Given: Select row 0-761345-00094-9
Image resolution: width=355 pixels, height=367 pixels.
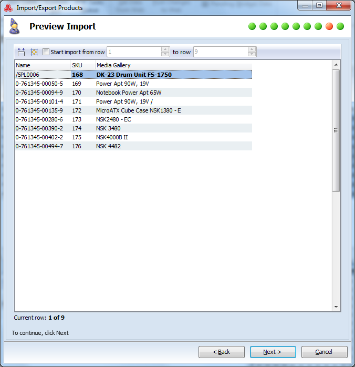Looking at the screenshot, I should click(133, 93).
